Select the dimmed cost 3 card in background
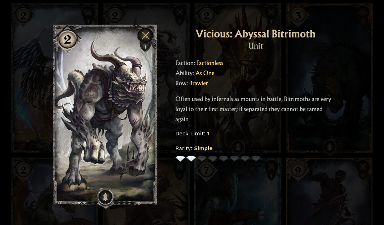The image size is (384, 225). click(x=330, y=78)
